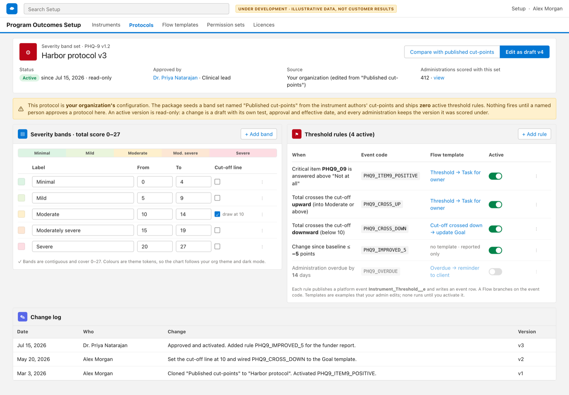Open row menu for Moderately severe band
The image size is (569, 395).
point(262,230)
